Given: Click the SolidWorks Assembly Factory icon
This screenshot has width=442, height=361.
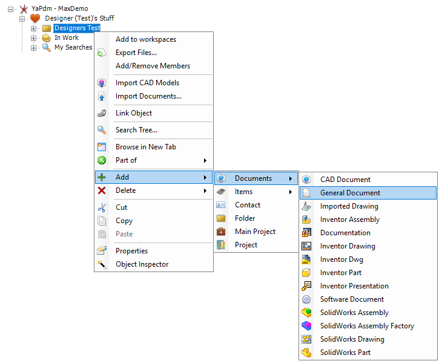Looking at the screenshot, I should [x=307, y=326].
